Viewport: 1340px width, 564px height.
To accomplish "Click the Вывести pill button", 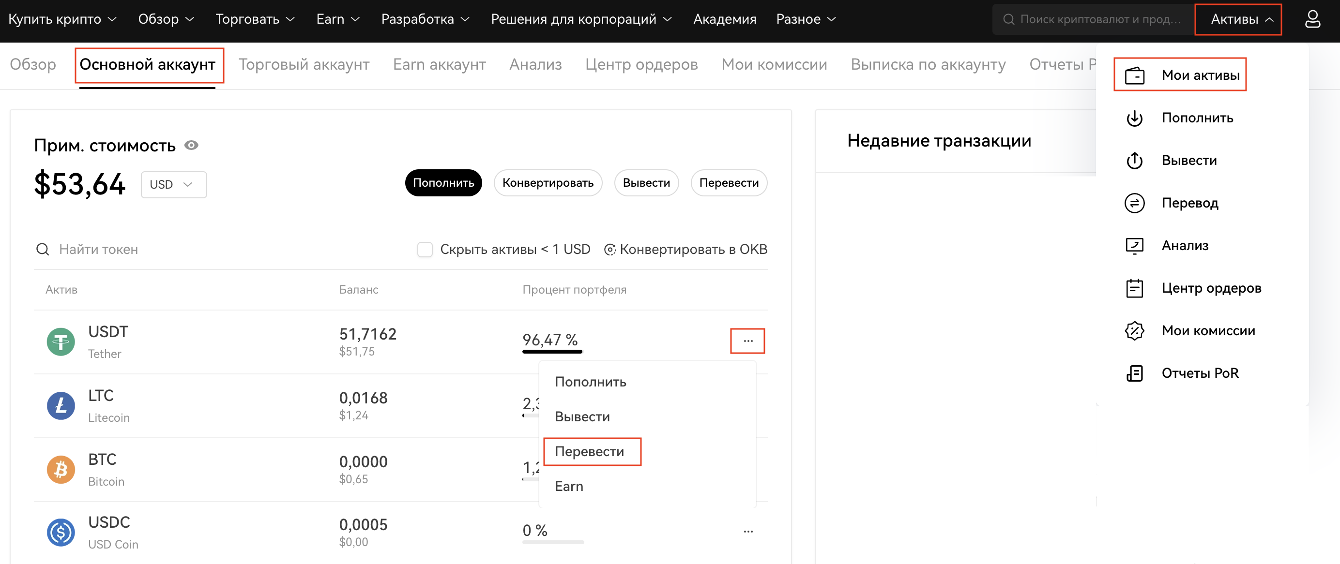I will click(x=646, y=183).
